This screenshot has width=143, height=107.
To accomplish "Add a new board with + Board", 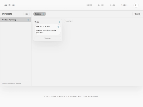I will [x=137, y=14].
